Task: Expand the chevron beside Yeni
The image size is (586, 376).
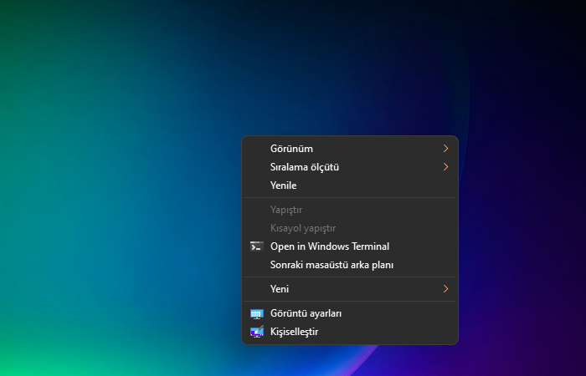Action: (x=445, y=289)
